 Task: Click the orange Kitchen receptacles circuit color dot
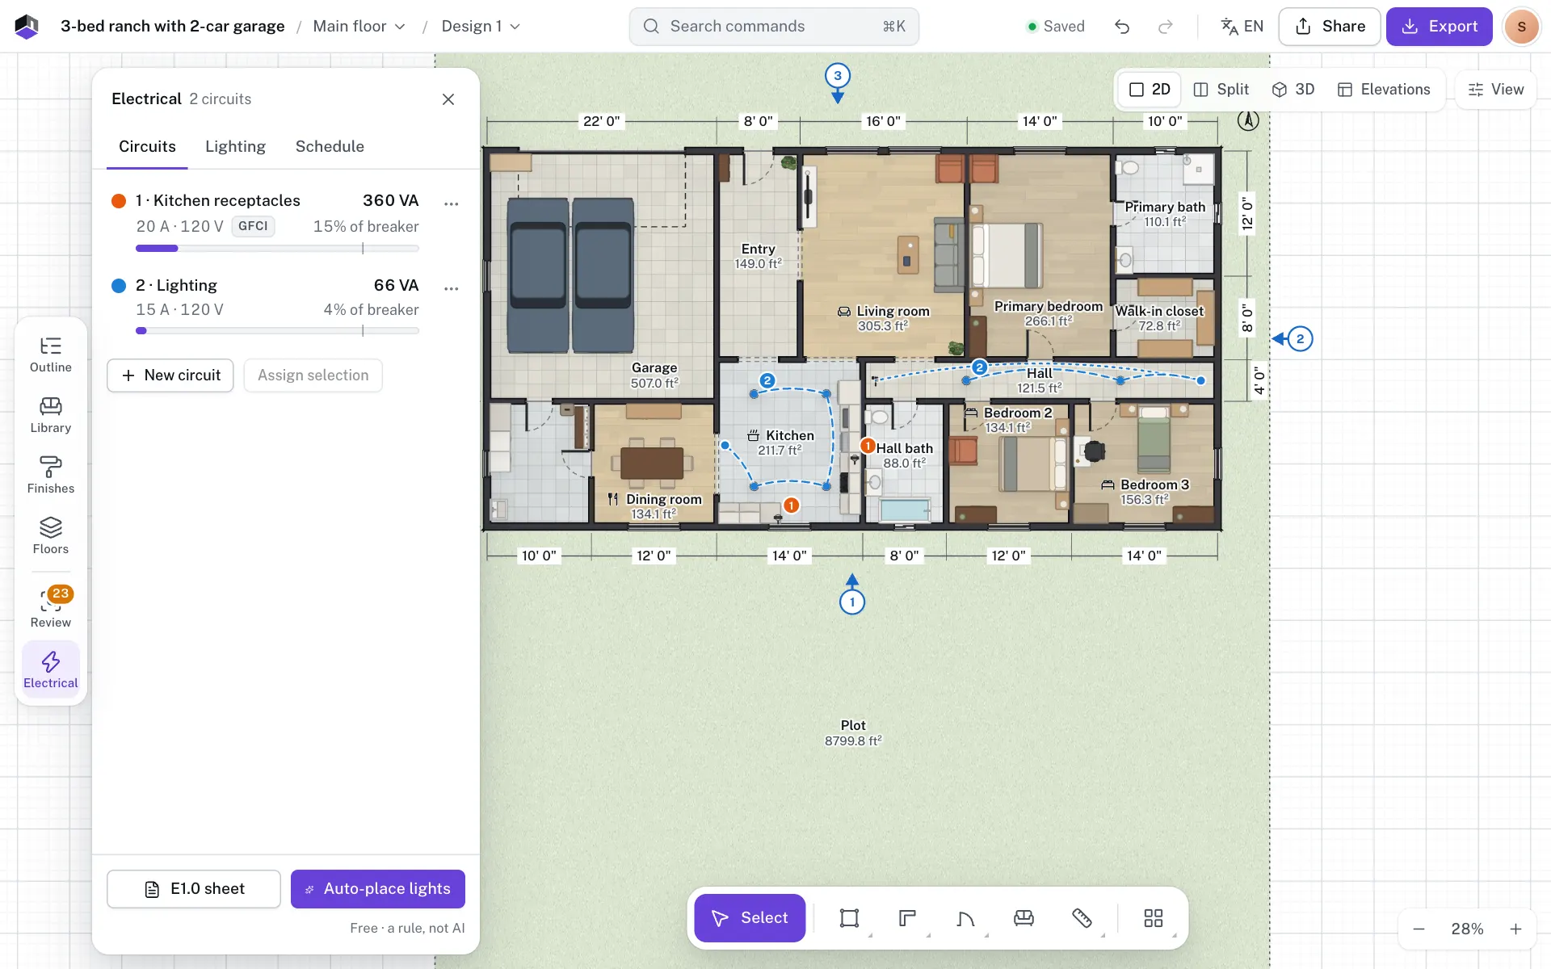119,201
